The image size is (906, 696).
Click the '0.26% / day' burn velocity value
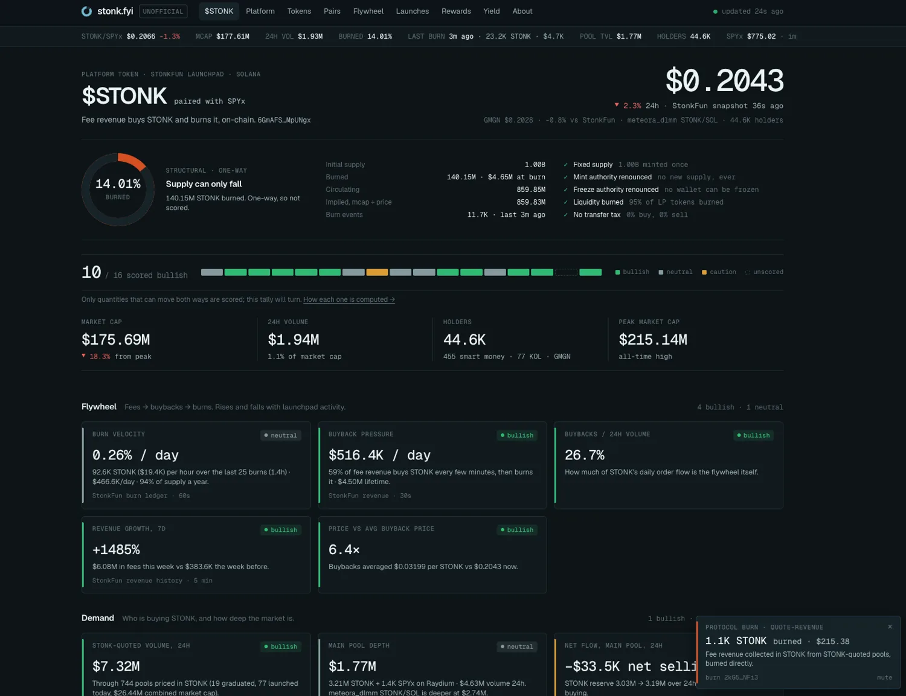coord(135,455)
